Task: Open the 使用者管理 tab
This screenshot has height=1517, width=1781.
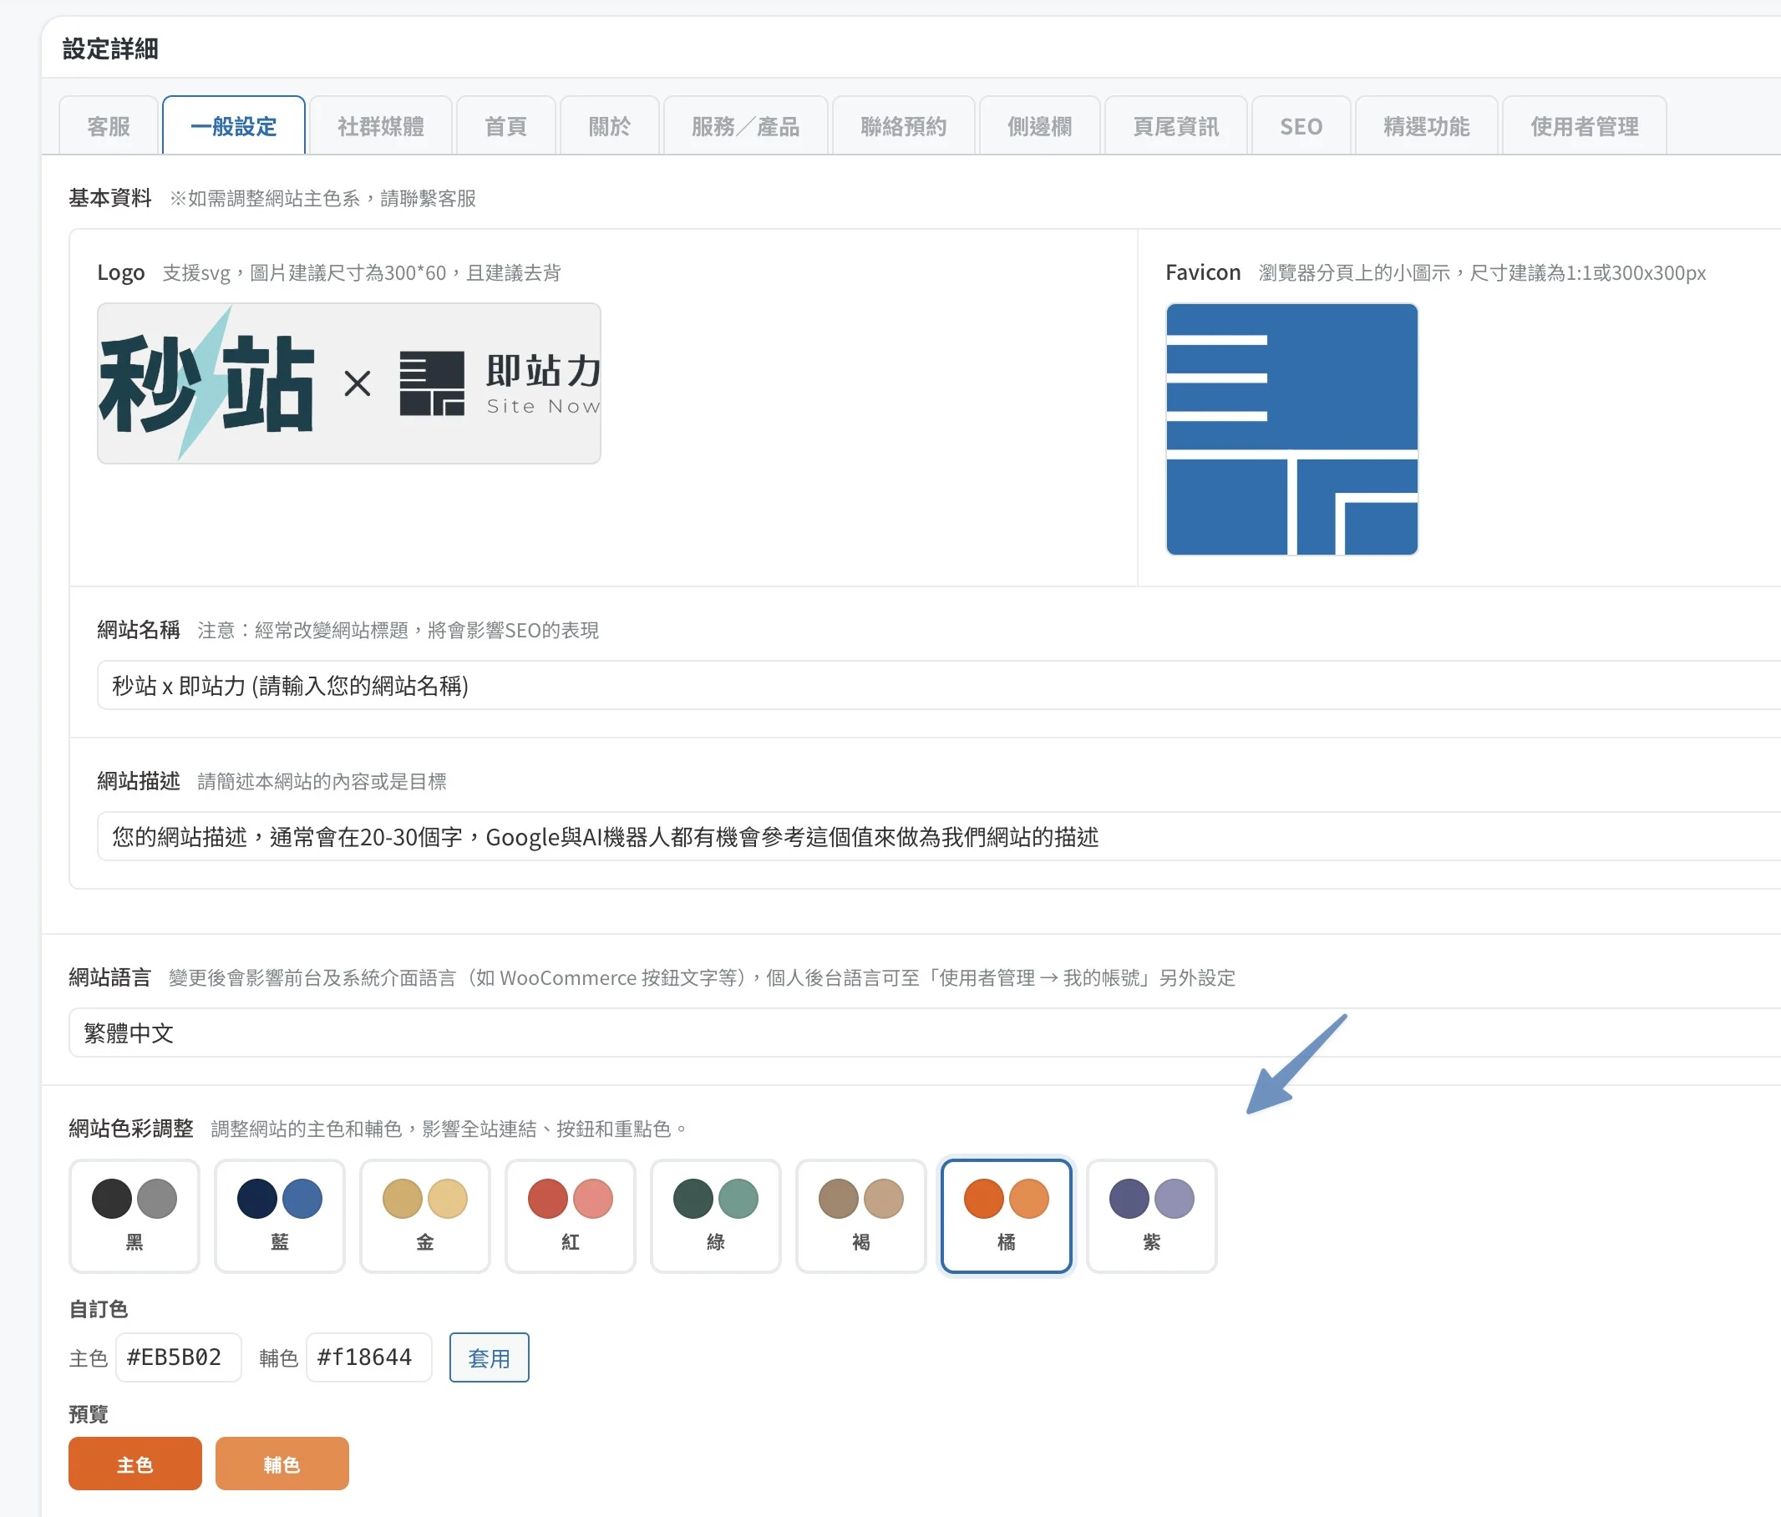Action: (1584, 126)
